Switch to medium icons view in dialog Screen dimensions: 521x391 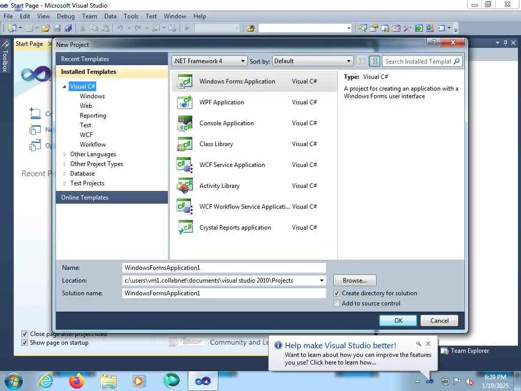coord(374,61)
